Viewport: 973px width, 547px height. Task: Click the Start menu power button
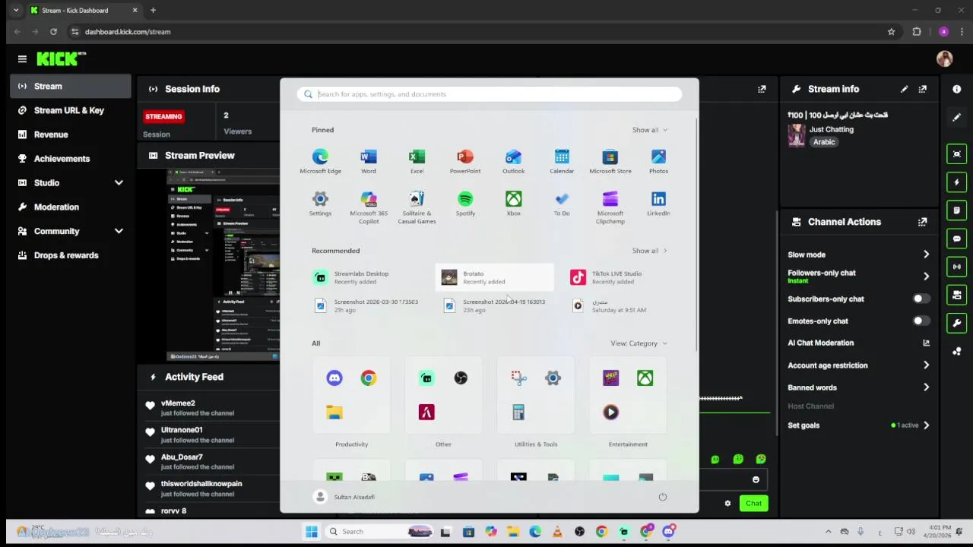(662, 497)
